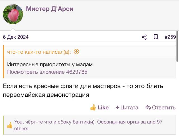179x138 pixels.
Task: Click the vertical scrollbar by the post
Action: coord(177,47)
